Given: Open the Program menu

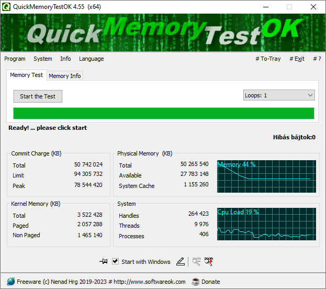Looking at the screenshot, I should (15, 59).
